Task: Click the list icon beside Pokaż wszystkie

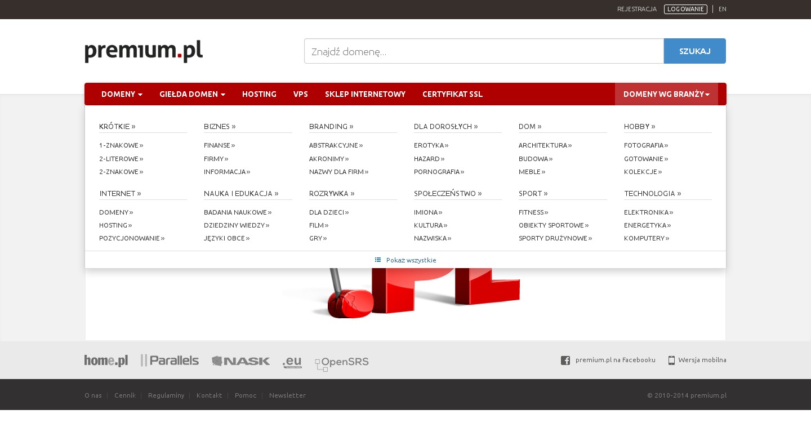Action: point(378,260)
